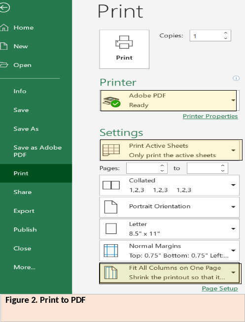The width and height of the screenshot is (245, 322).
Task: Click the New document icon
Action: pyautogui.click(x=4, y=46)
